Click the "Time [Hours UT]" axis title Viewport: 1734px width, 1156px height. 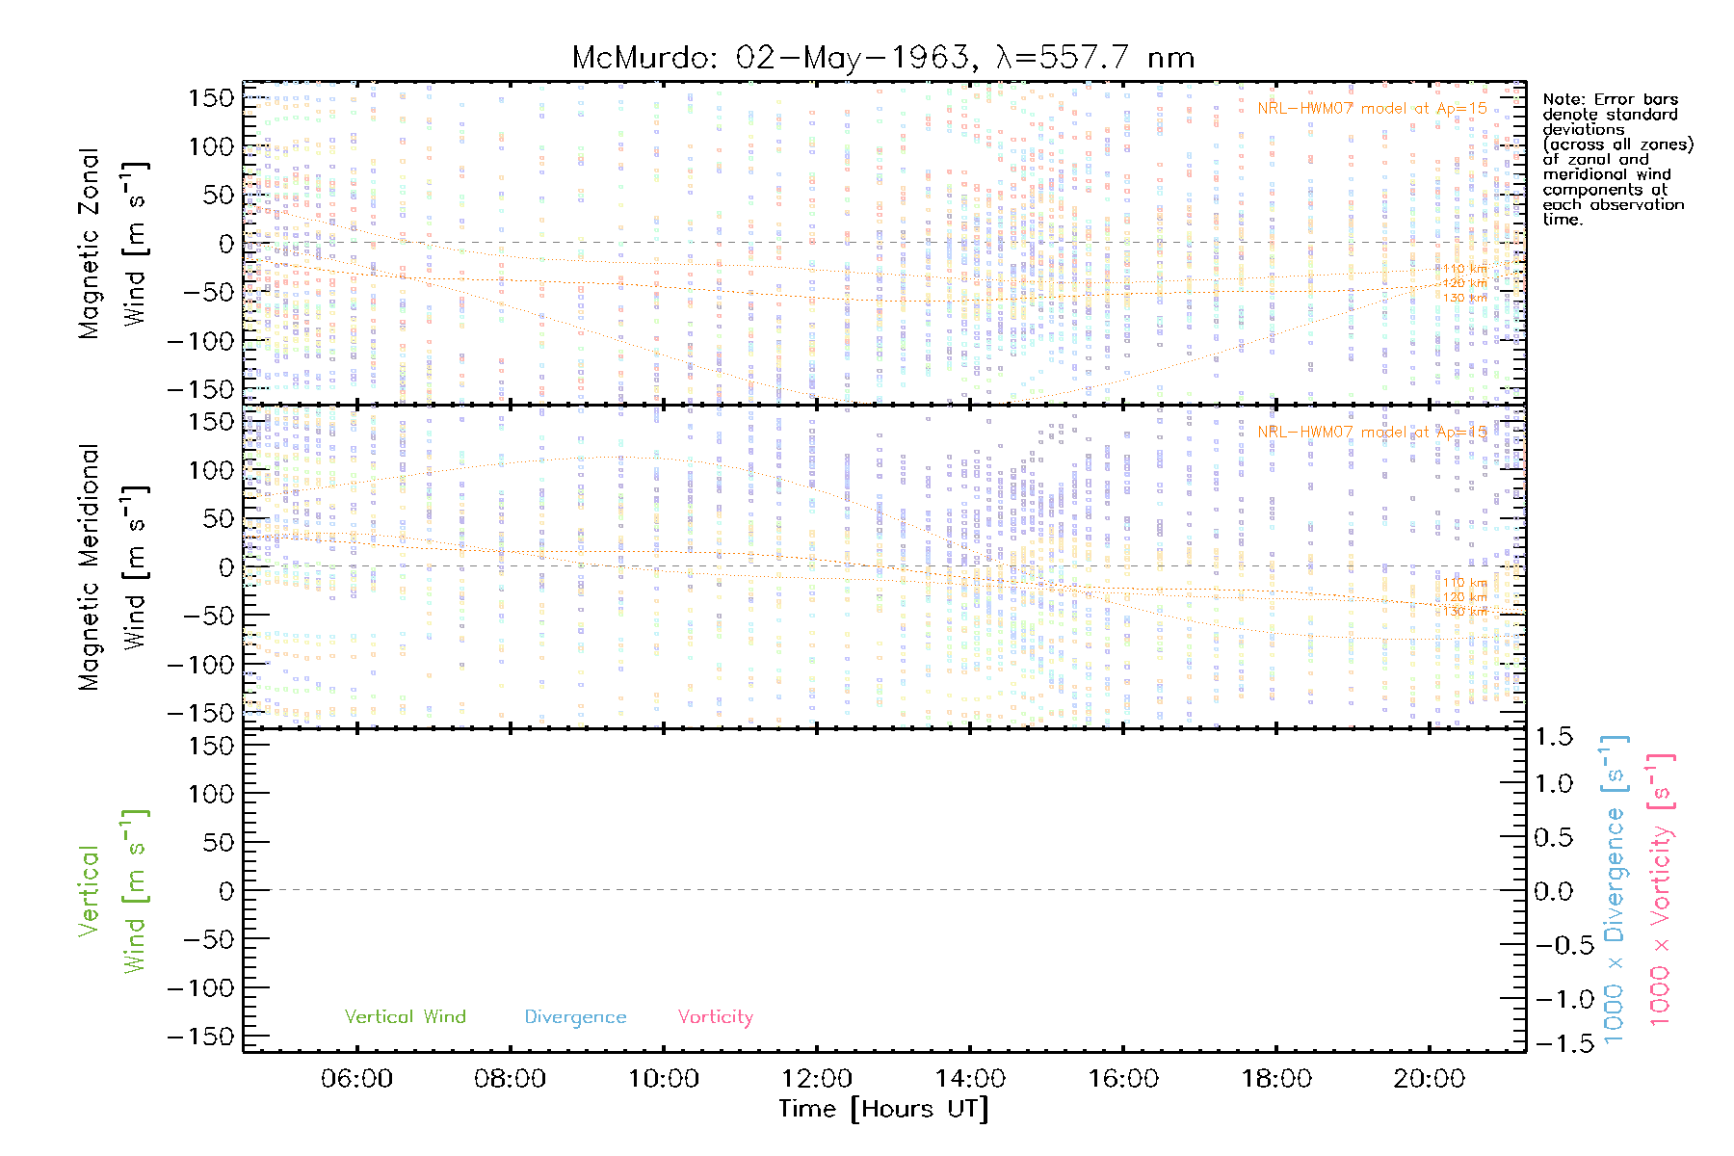(x=883, y=1109)
